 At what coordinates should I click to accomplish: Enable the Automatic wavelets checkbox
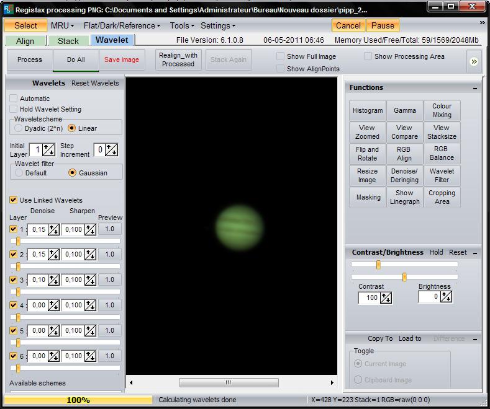click(13, 99)
